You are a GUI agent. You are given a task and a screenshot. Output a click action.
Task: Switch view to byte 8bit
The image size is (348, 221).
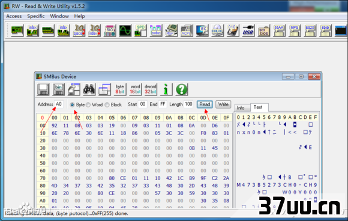[x=120, y=89]
